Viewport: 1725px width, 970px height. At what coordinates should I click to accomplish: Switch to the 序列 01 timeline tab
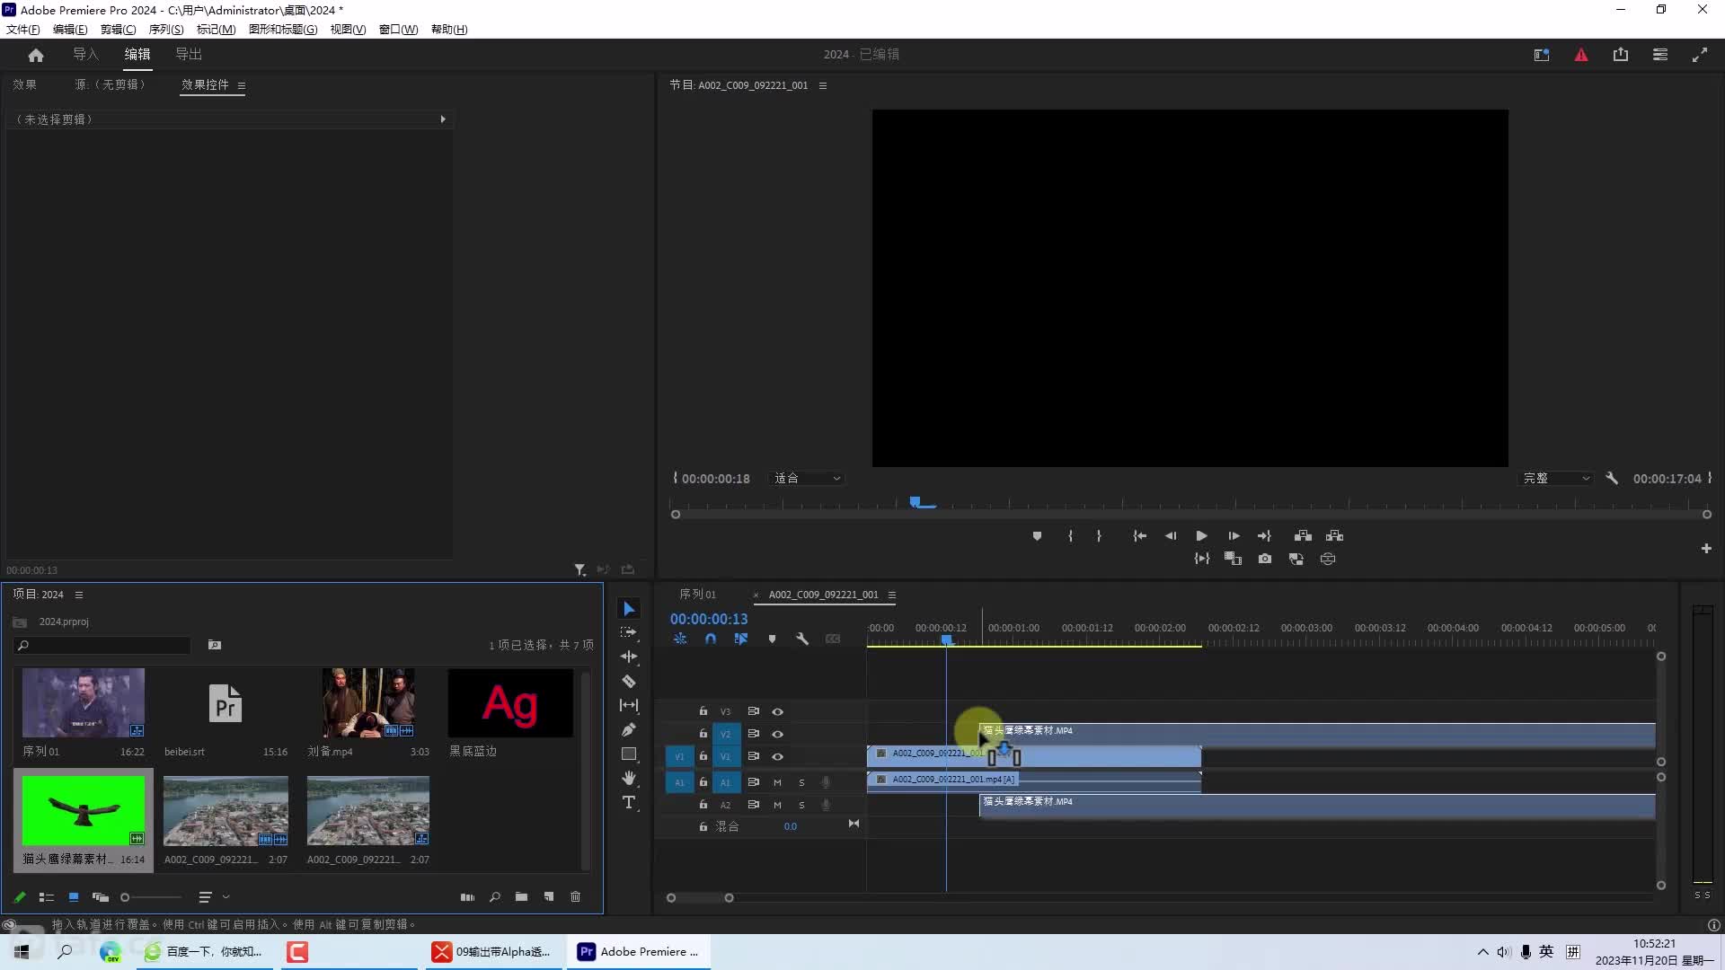698,595
